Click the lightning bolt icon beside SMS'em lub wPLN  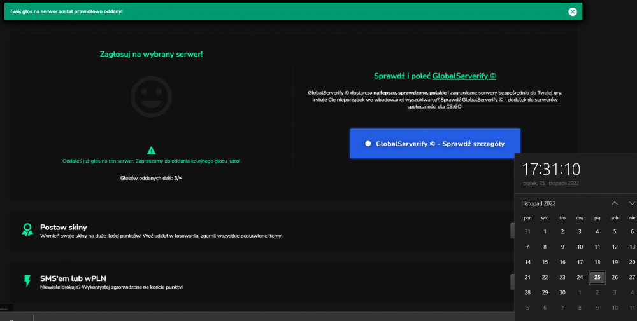coord(27,281)
